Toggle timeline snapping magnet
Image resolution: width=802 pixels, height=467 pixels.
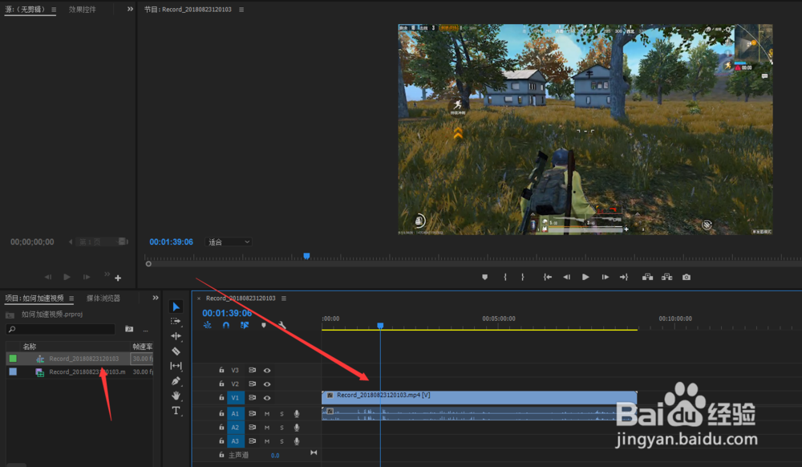[226, 325]
